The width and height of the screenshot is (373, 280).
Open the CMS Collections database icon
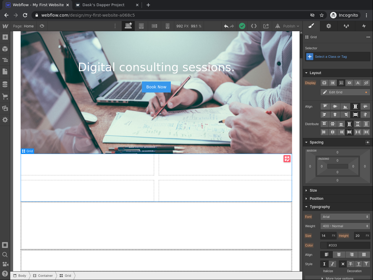point(5,84)
